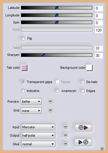Click the S icon beside Input dropdown
The image size is (108, 153).
pos(66,127)
